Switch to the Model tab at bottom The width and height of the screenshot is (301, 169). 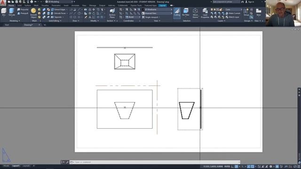tap(6, 166)
